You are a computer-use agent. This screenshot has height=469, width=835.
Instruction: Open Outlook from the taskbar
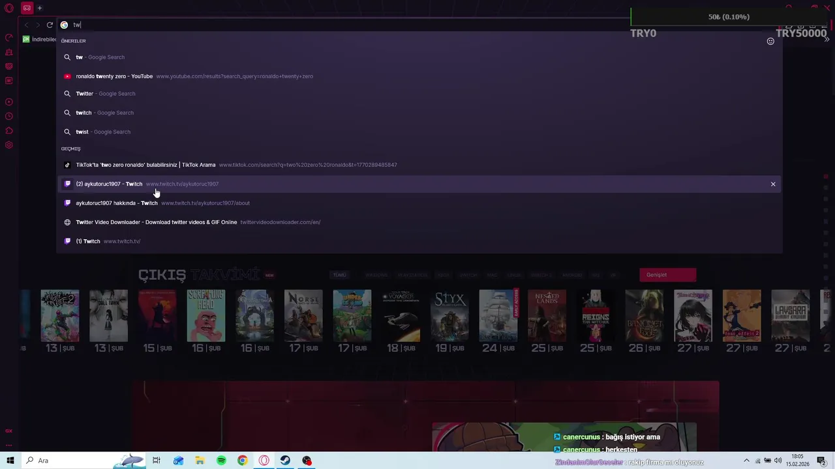[178, 461]
